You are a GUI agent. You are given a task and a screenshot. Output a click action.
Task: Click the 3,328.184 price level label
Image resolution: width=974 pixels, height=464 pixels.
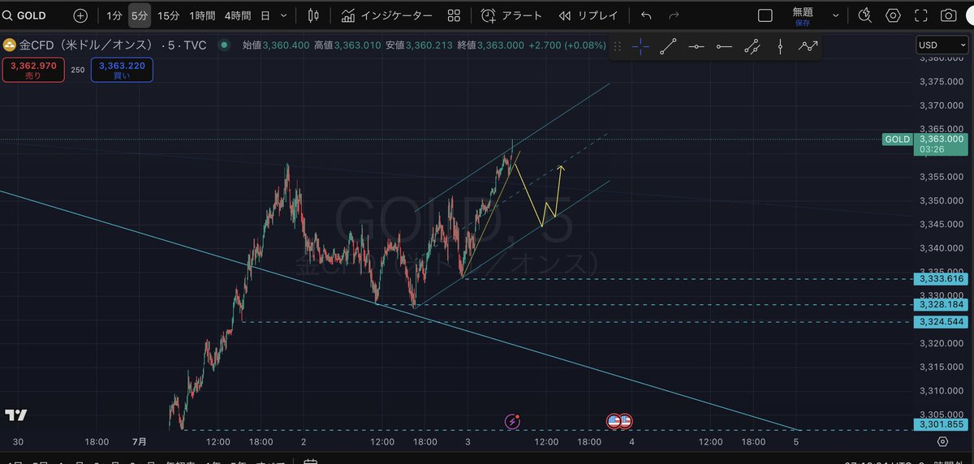pyautogui.click(x=942, y=305)
